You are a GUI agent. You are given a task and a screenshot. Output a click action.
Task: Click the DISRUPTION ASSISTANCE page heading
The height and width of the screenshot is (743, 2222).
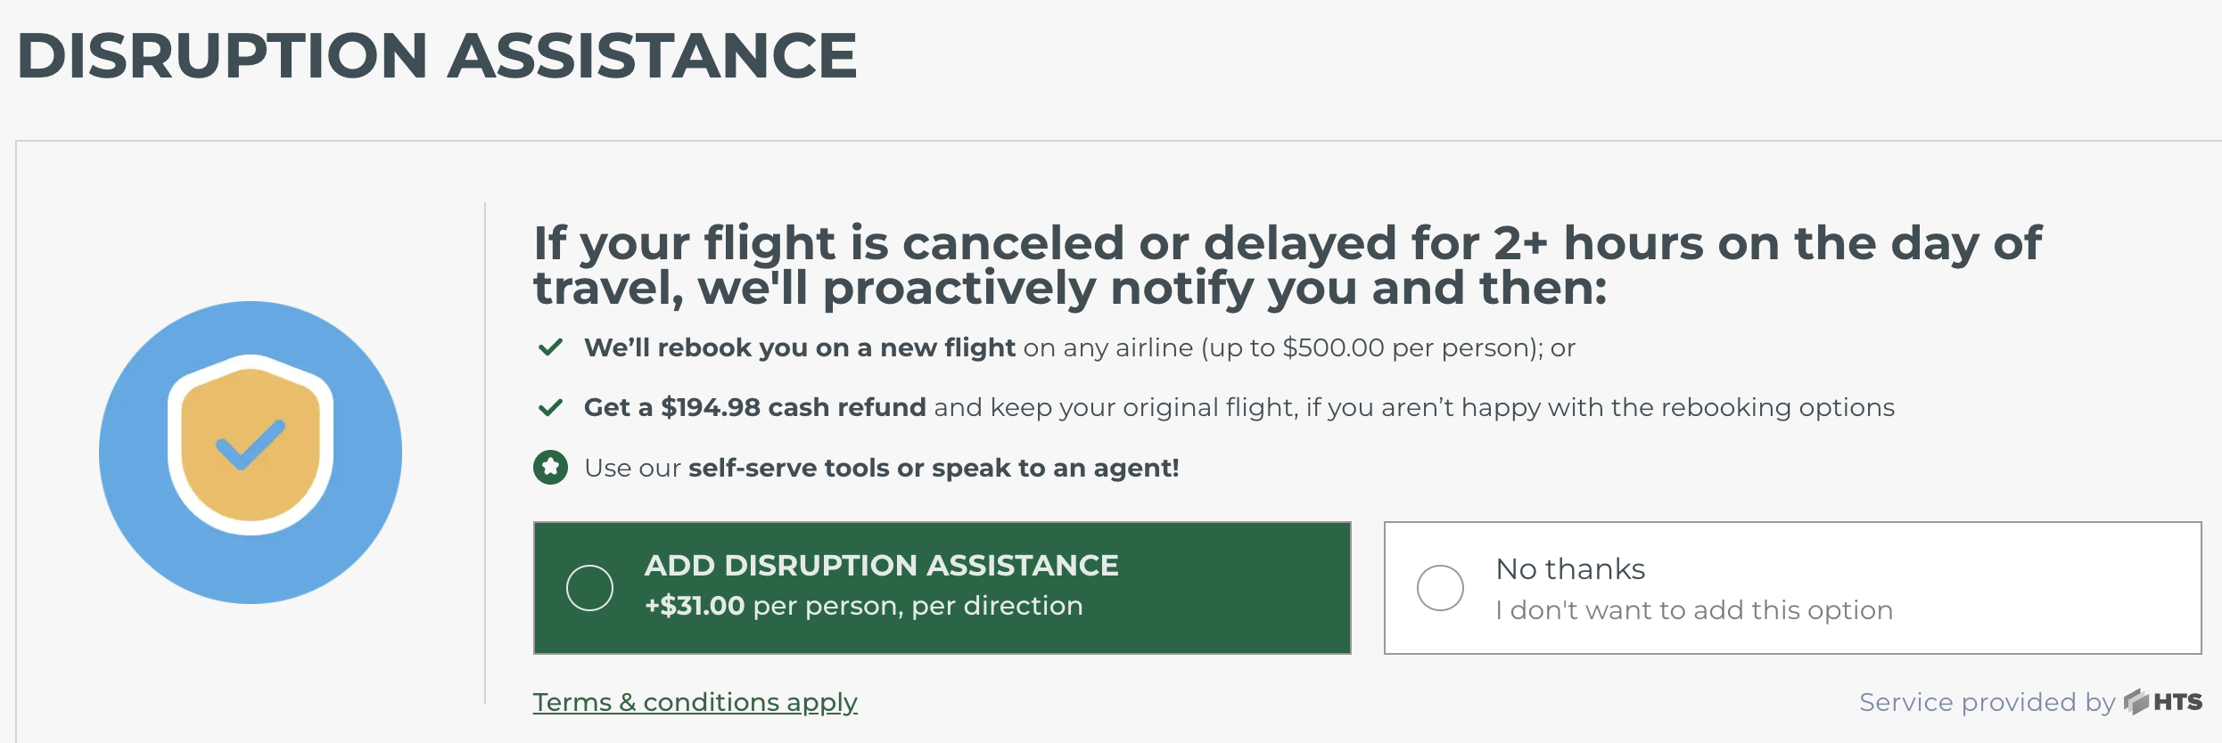click(437, 55)
